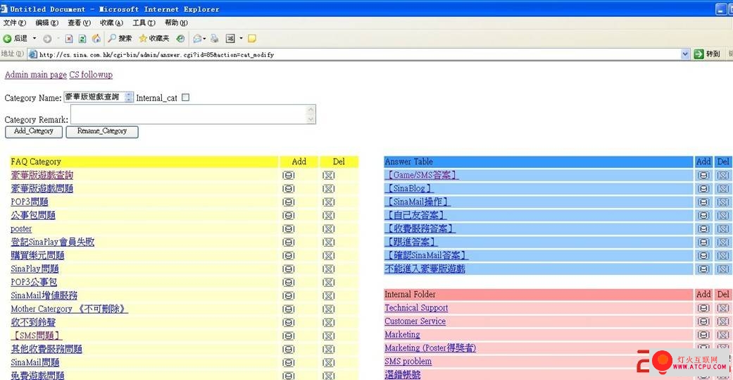733x380 pixels.
Task: Click the Category Name field scroll arrows
Action: [129, 97]
